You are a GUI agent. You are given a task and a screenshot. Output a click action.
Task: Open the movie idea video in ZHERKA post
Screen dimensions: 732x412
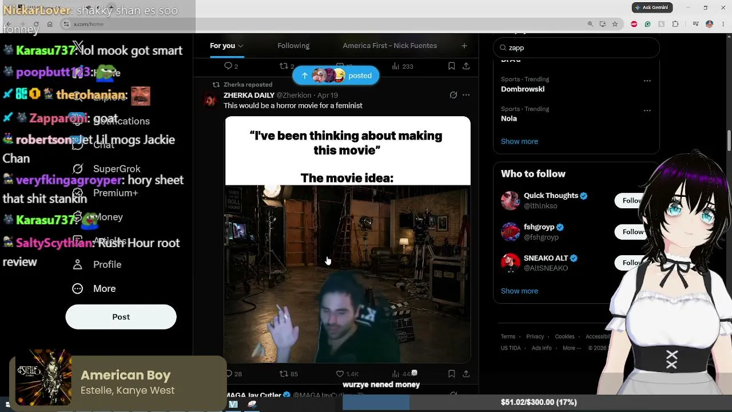click(x=348, y=240)
